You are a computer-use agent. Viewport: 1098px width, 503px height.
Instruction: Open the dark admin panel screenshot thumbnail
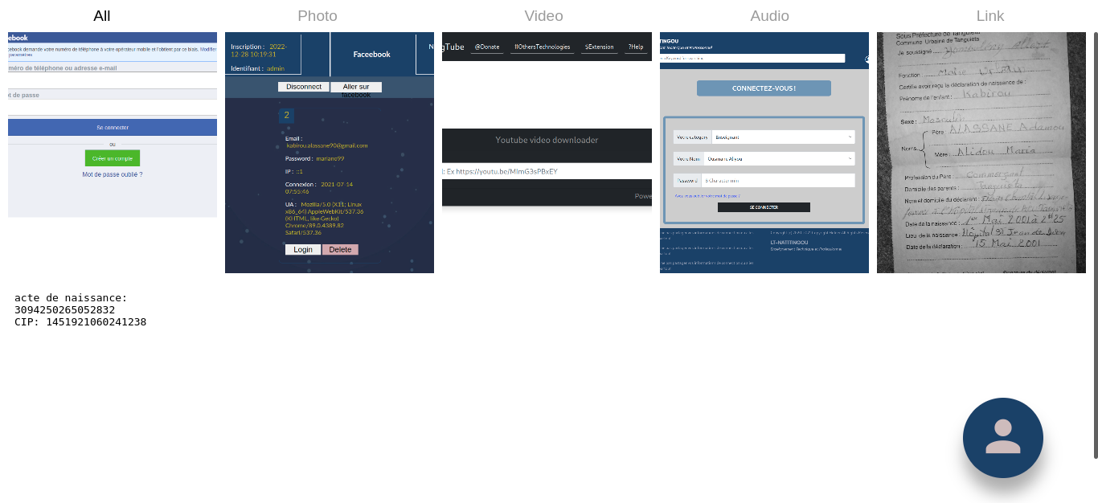[330, 153]
